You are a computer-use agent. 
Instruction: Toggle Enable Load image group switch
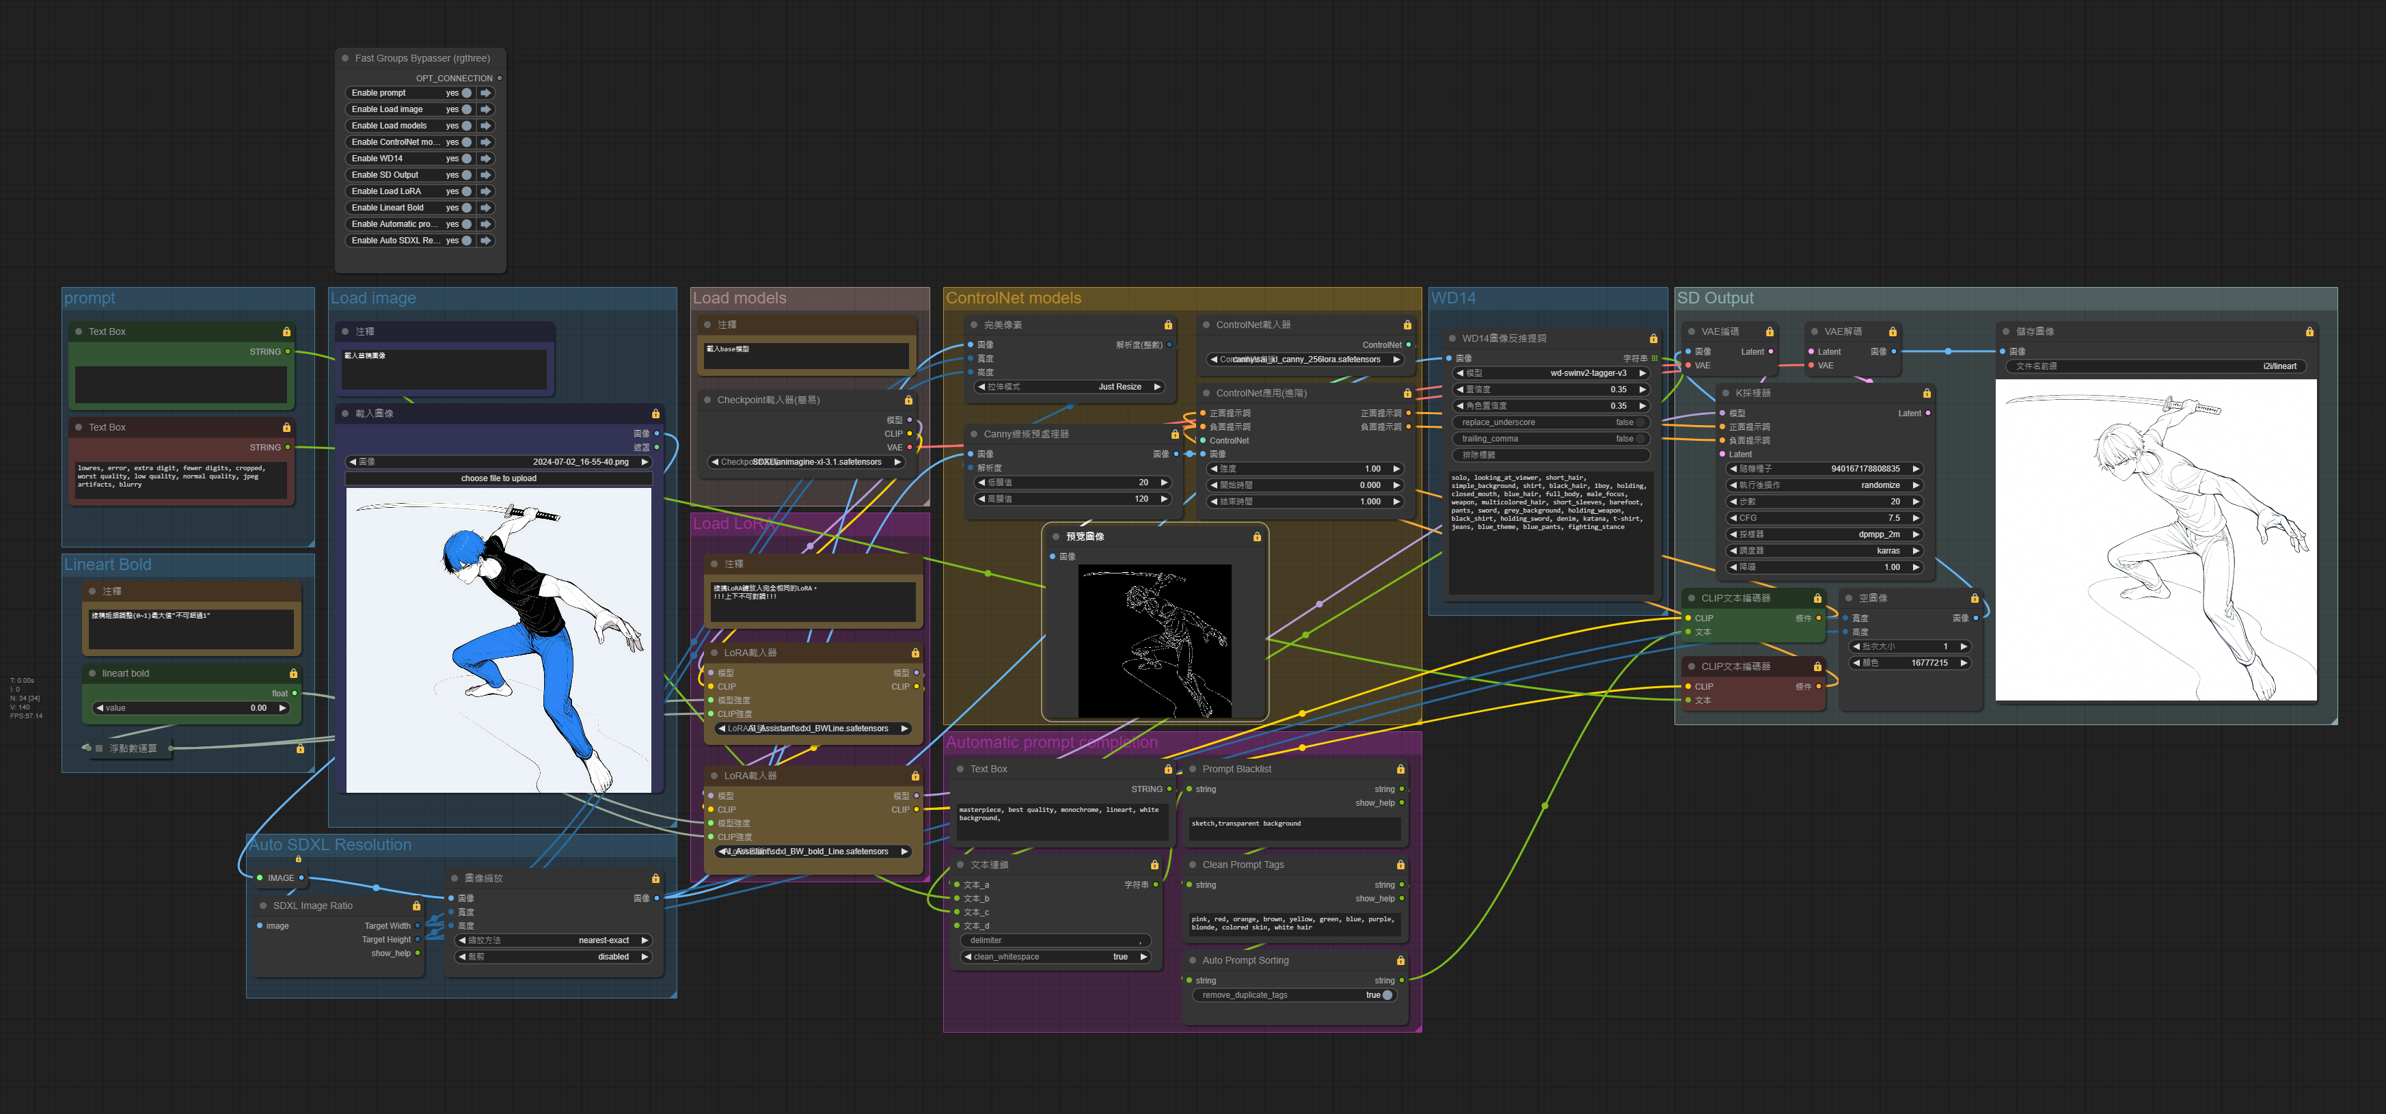[467, 109]
